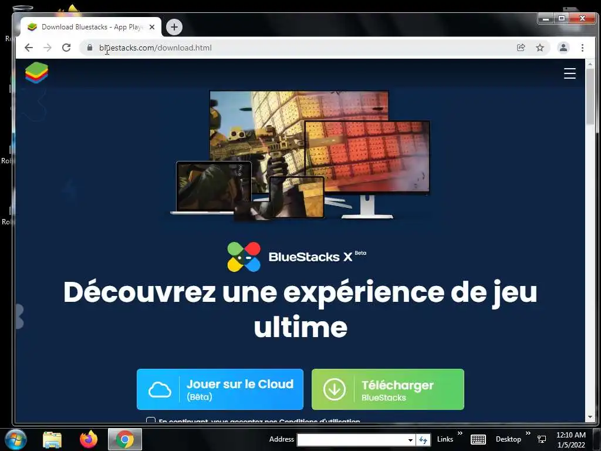601x451 pixels.
Task: Go back to previous page
Action: tap(29, 48)
